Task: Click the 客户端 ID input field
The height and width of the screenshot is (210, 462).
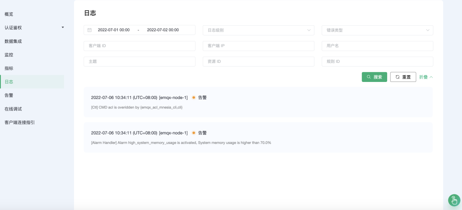Action: [139, 46]
